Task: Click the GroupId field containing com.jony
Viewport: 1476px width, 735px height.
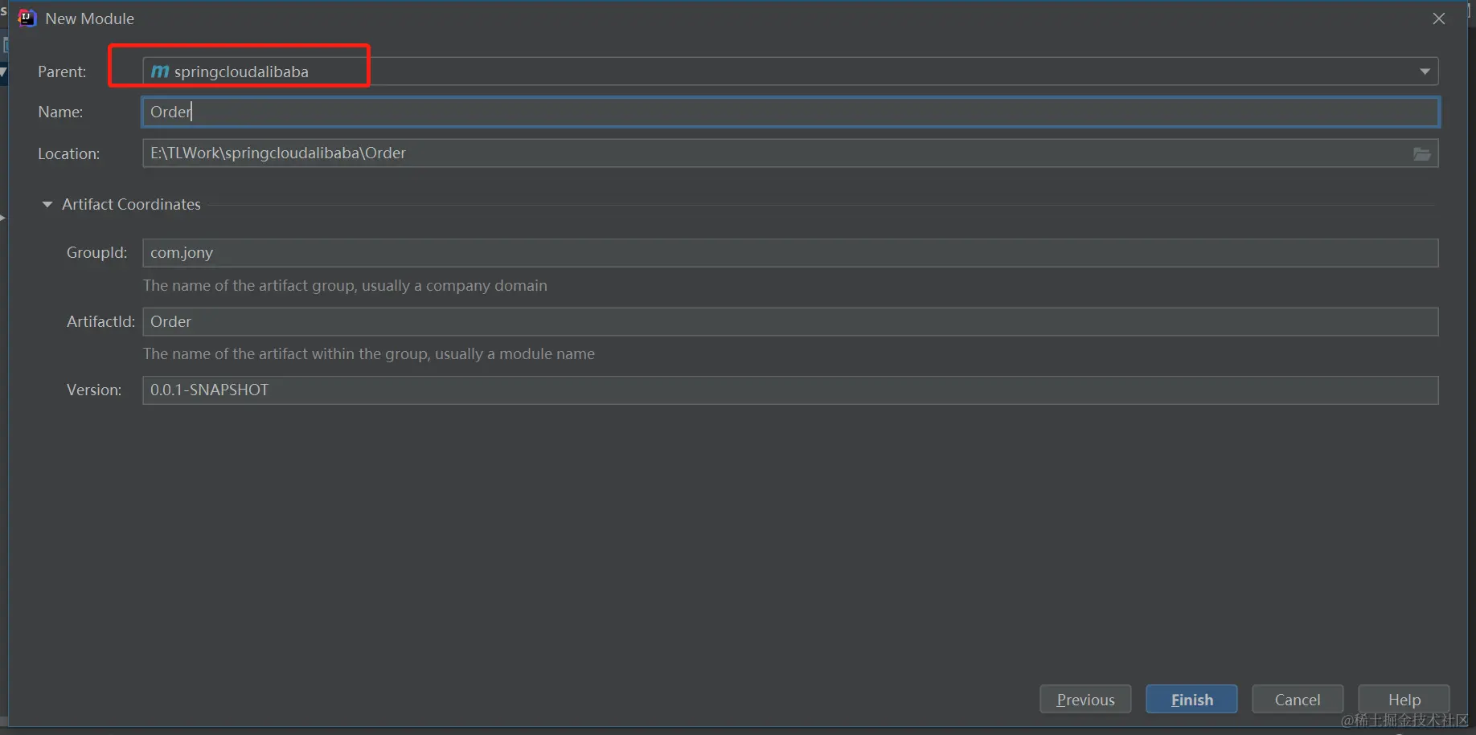Action: coord(790,253)
